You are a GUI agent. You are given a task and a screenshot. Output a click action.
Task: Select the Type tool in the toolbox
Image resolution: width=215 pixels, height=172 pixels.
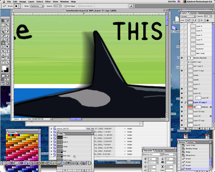click(7, 51)
